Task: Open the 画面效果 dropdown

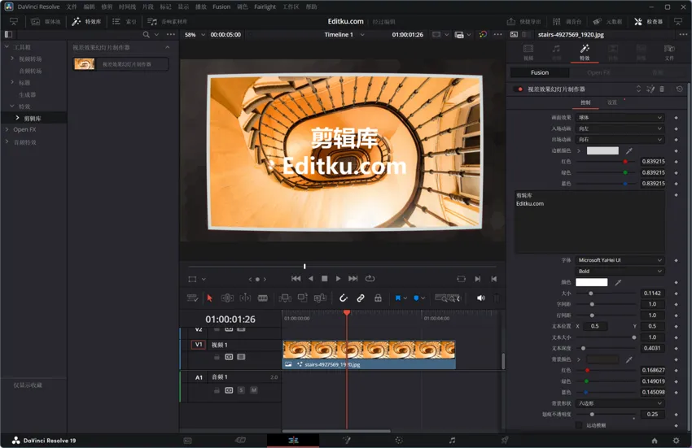Action: pos(620,118)
